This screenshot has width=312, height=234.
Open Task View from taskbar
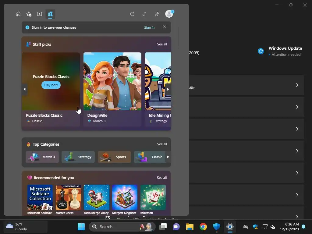click(x=163, y=227)
